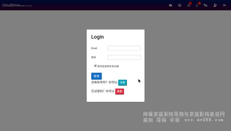Click the Email field label

[x=94, y=48]
